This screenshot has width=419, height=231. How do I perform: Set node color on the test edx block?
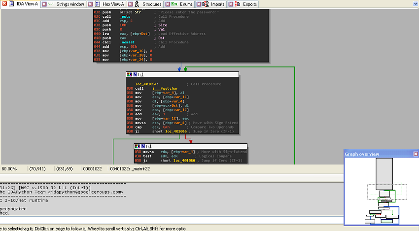(138, 146)
